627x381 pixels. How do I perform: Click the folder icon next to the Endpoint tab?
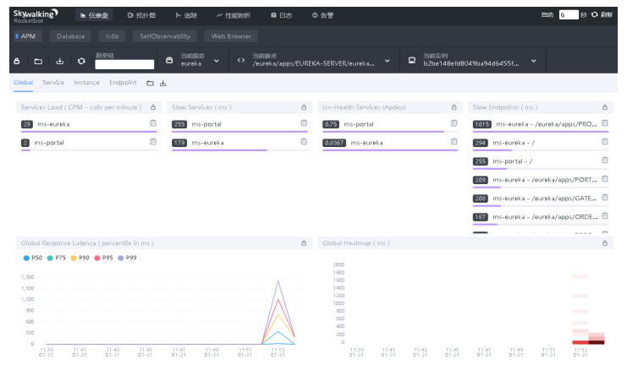coord(150,83)
